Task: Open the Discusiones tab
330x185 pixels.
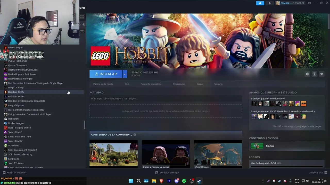Action: [179, 84]
